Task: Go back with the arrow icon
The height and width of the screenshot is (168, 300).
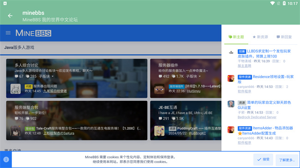Action: (10, 16)
